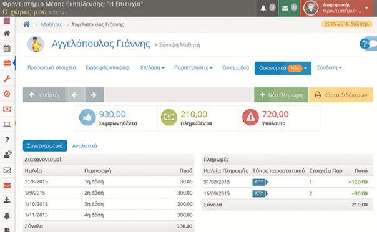Click the administrator avatar picture
Viewport: 377px width, 232px height.
(x=311, y=8)
